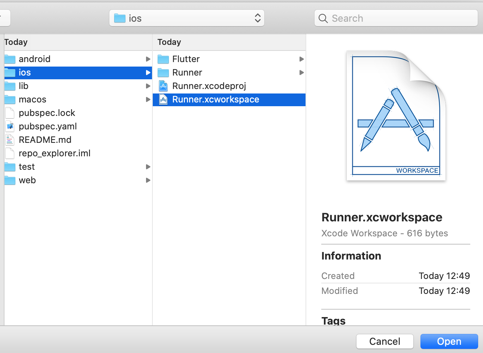This screenshot has height=353, width=483.
Task: Select the Runner folder name
Action: (x=187, y=73)
